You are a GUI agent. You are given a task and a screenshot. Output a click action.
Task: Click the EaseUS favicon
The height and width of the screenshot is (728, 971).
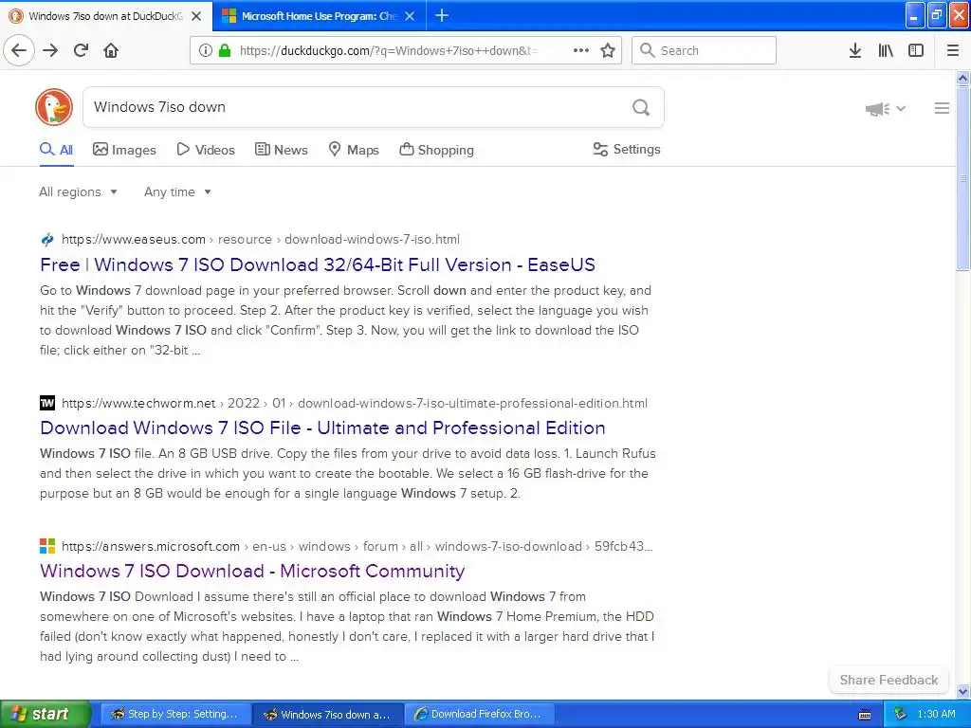(47, 240)
